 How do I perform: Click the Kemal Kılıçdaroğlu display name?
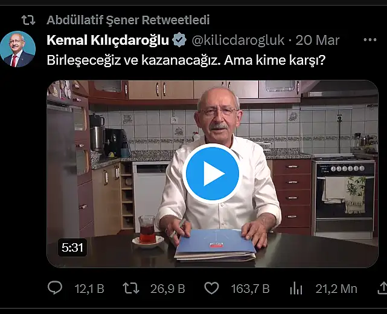point(107,40)
